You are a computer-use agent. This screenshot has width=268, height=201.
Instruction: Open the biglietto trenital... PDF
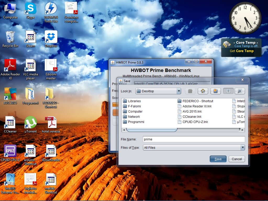pyautogui.click(x=30, y=183)
